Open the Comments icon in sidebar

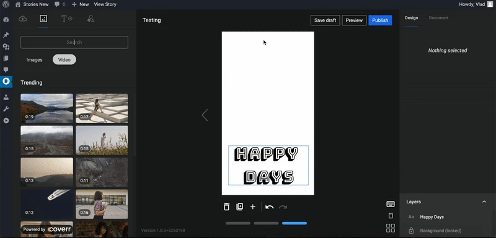tap(6, 70)
